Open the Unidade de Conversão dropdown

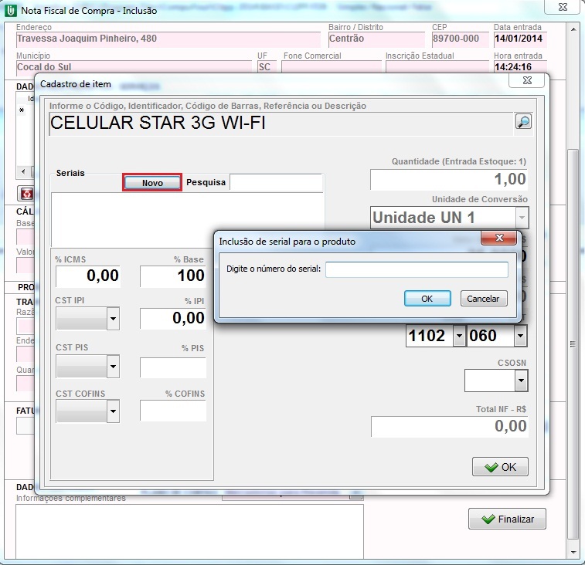point(522,218)
